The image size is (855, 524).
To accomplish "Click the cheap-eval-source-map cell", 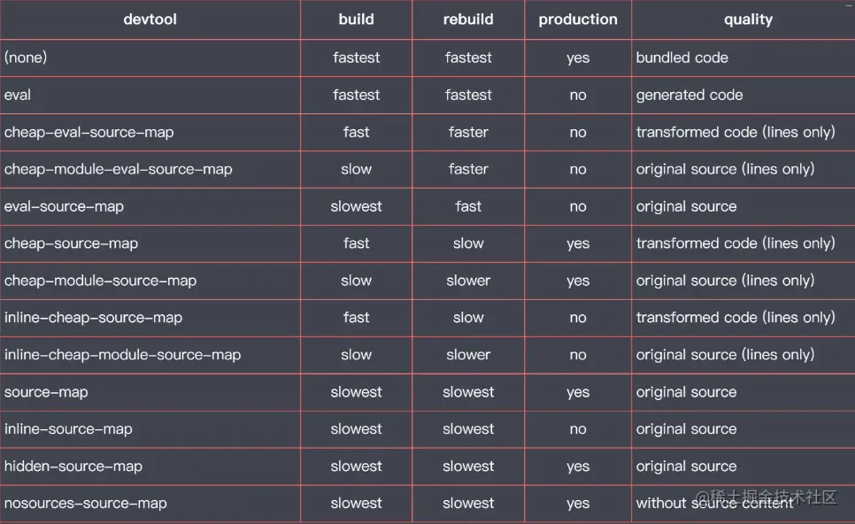I will (x=89, y=132).
